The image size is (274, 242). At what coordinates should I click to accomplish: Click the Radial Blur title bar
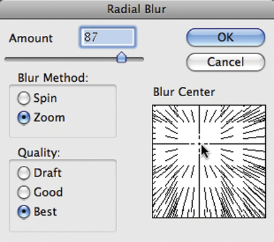pyautogui.click(x=137, y=9)
